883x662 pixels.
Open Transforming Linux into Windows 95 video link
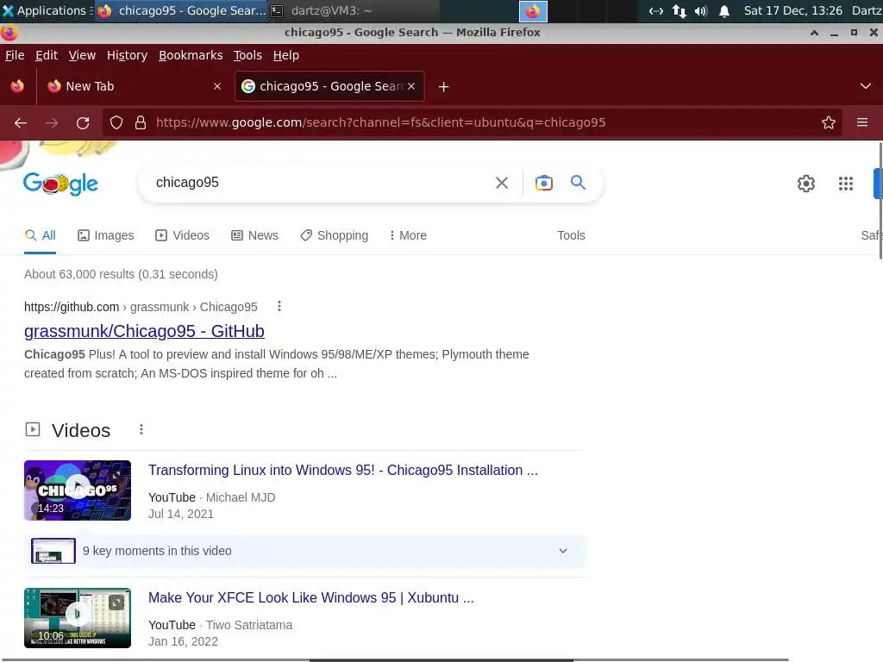click(x=343, y=470)
